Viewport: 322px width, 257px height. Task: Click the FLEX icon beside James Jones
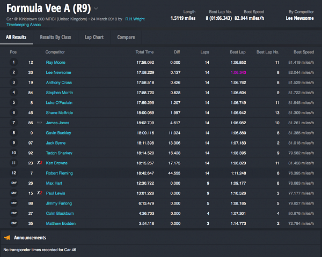tap(39, 123)
